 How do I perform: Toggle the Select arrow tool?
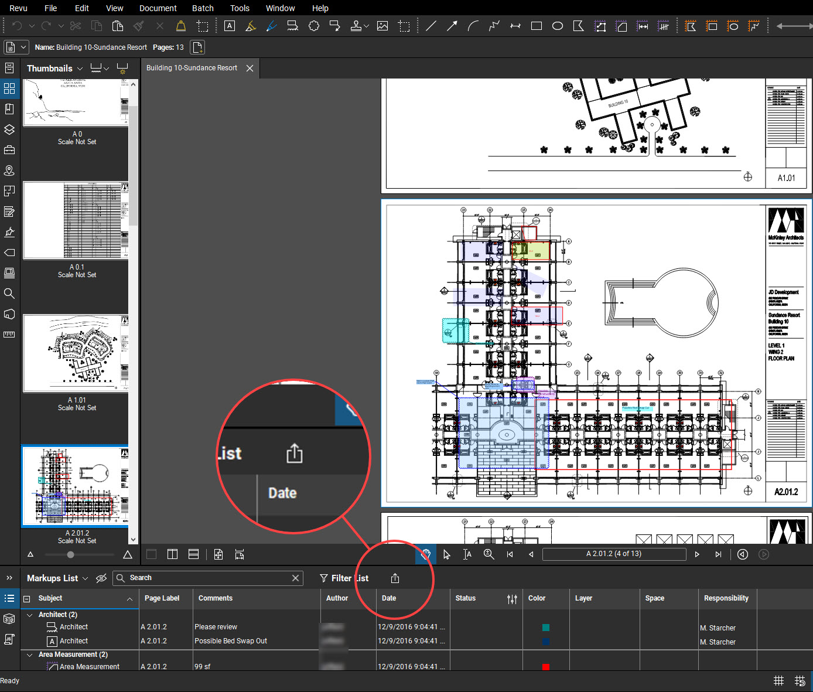point(447,554)
